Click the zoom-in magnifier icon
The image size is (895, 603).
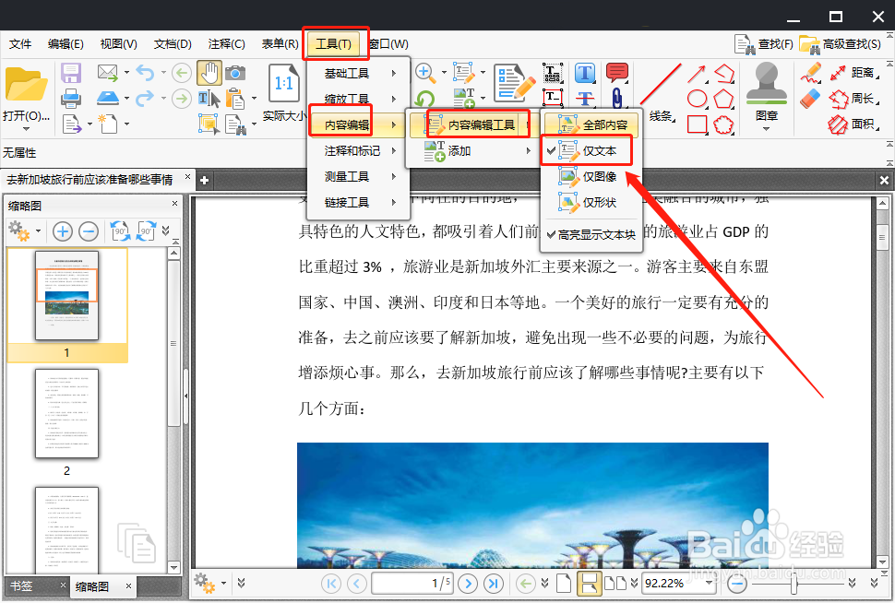click(x=424, y=73)
